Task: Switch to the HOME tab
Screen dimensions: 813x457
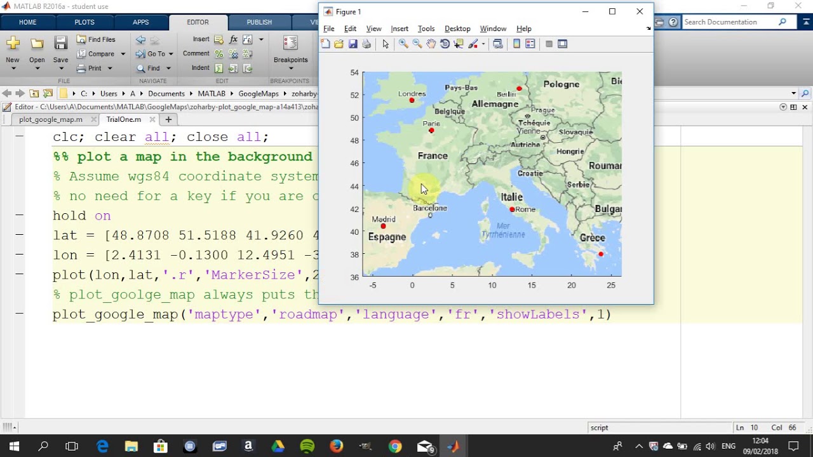Action: click(28, 22)
